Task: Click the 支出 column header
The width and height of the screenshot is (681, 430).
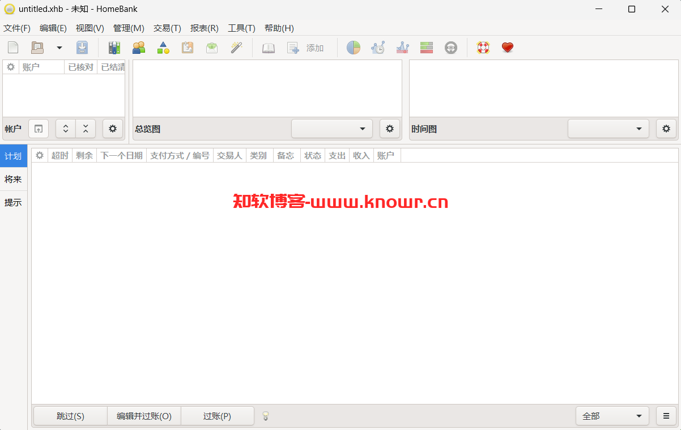Action: point(337,155)
